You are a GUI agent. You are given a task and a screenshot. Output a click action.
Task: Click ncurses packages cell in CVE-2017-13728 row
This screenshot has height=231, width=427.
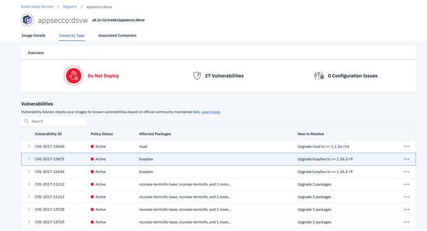tap(185, 210)
